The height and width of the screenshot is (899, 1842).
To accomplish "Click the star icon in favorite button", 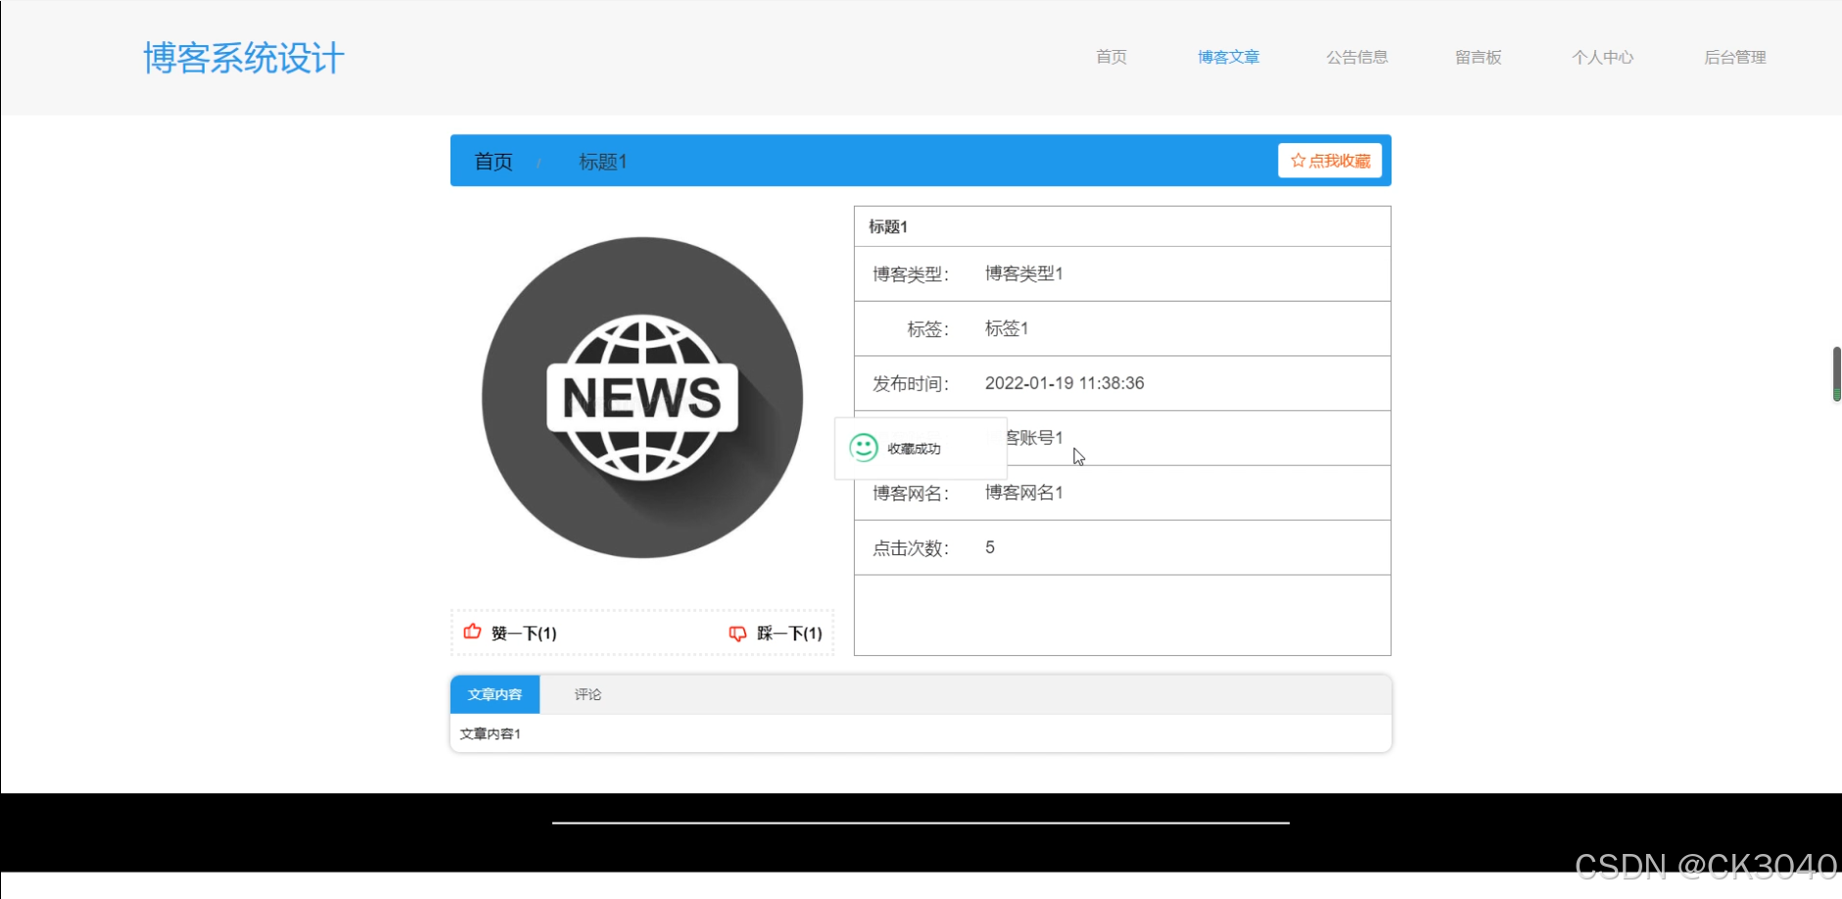I will click(1298, 161).
